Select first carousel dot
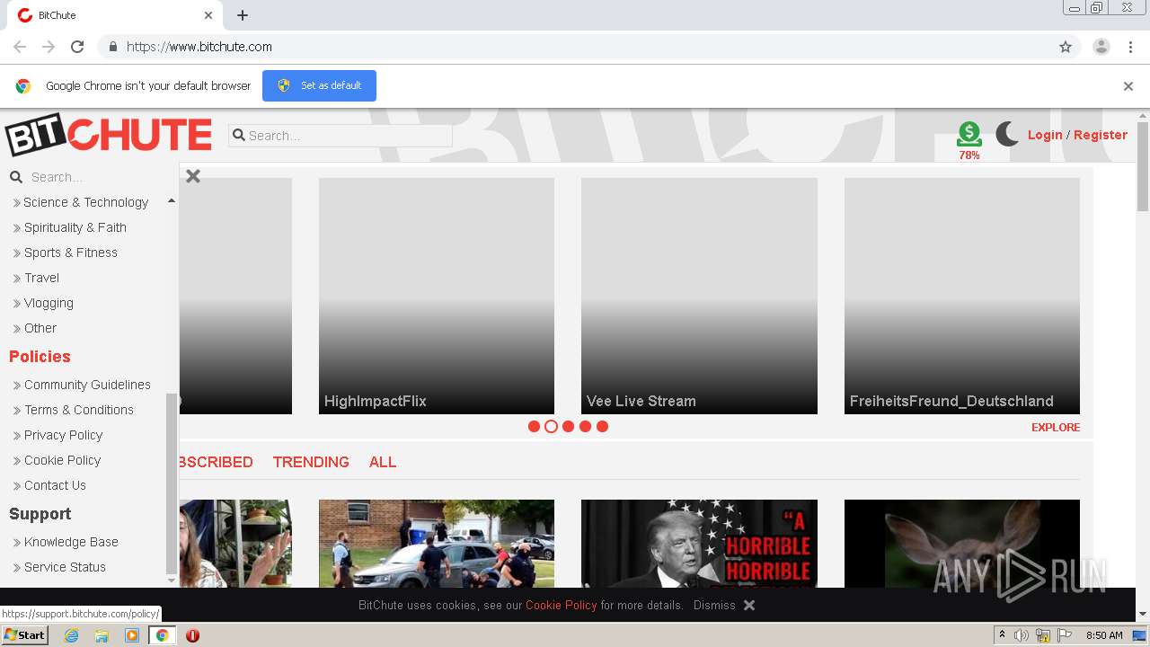 (x=534, y=427)
